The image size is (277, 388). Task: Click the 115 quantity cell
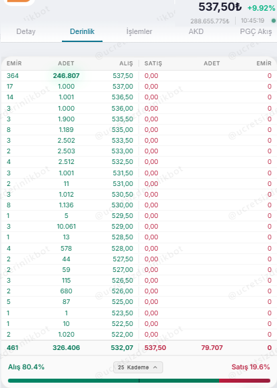tap(66, 280)
